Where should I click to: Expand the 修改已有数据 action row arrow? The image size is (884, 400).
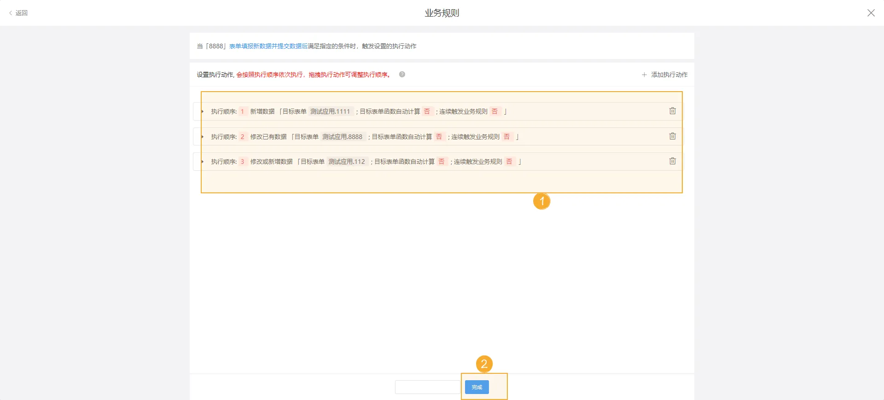202,137
